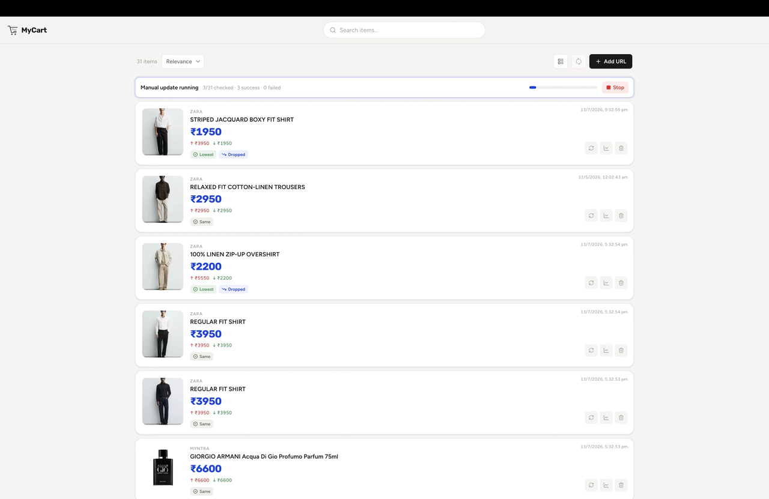Click the manual update progress bar
769x499 pixels.
click(563, 88)
